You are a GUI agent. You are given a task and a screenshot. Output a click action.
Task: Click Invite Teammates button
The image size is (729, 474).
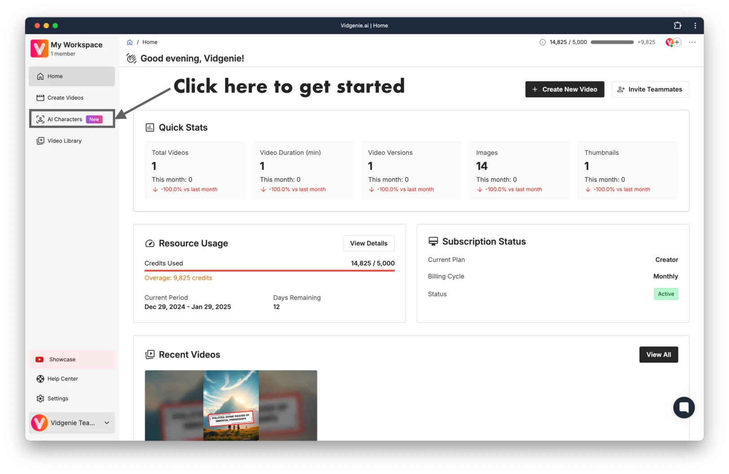tap(650, 89)
